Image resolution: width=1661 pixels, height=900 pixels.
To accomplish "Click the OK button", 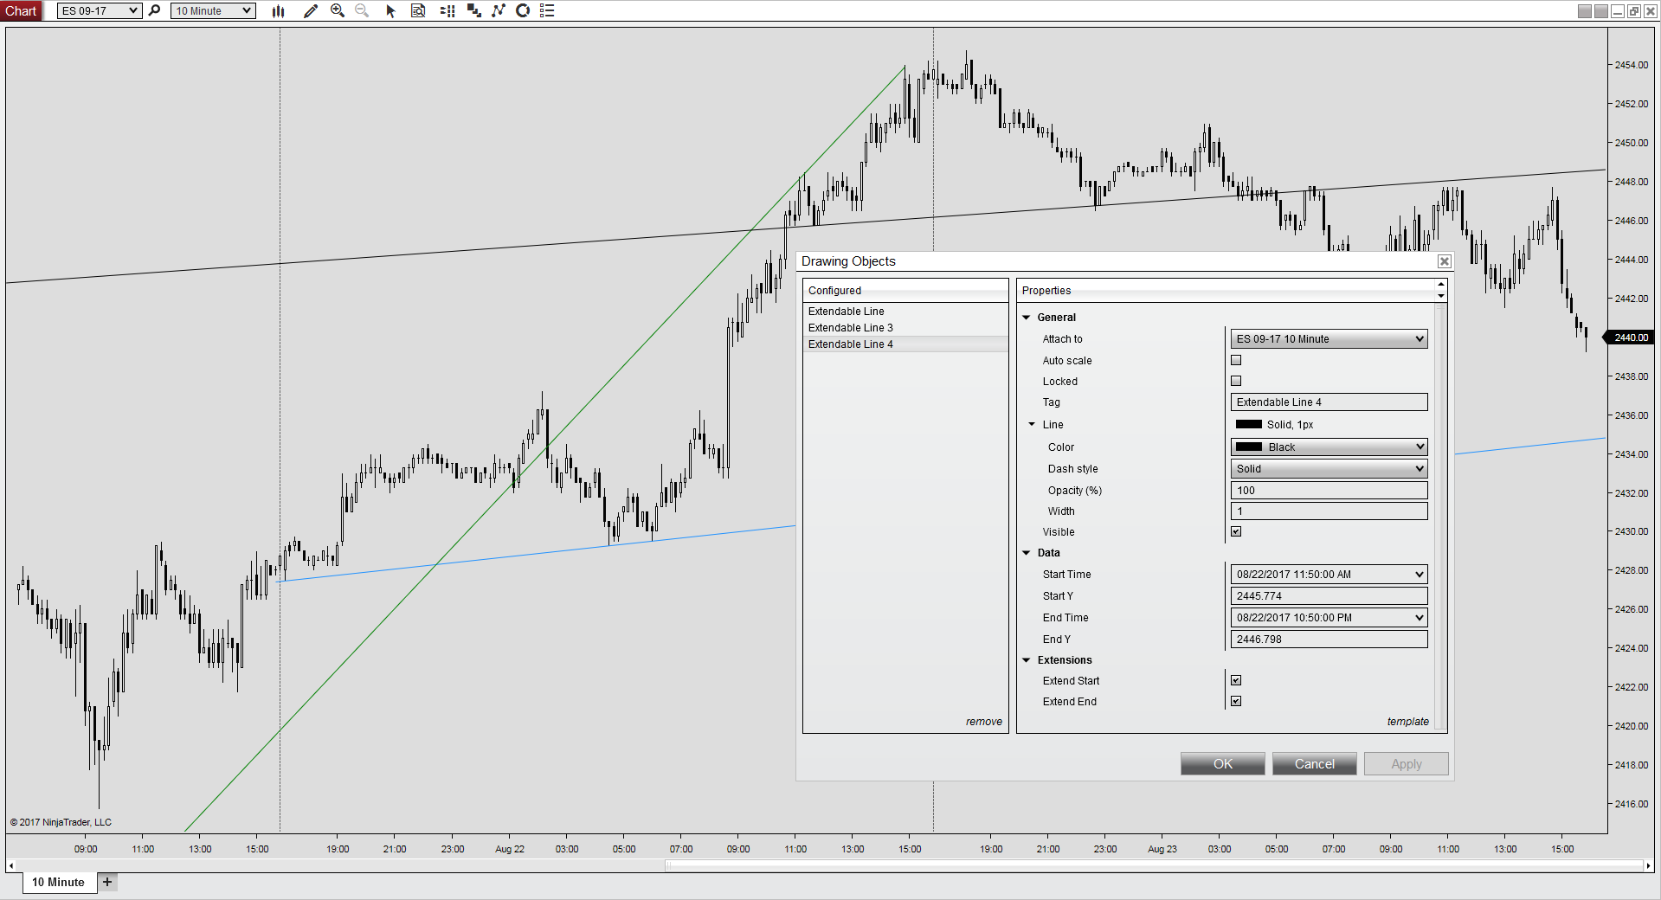I will [1222, 763].
